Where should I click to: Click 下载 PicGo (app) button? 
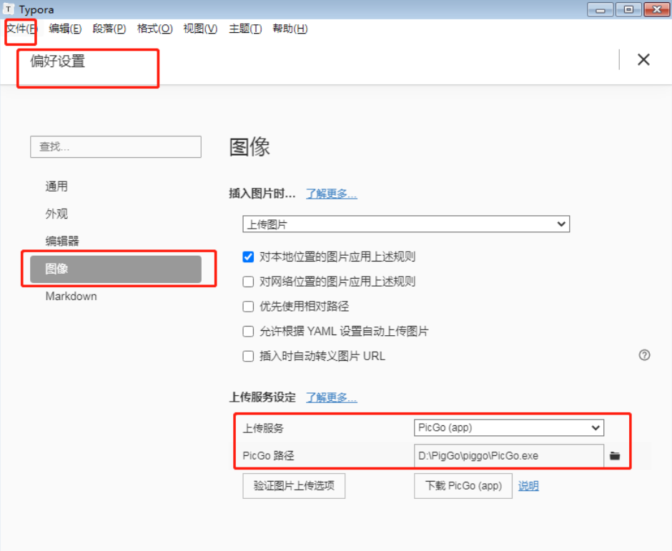(x=463, y=485)
